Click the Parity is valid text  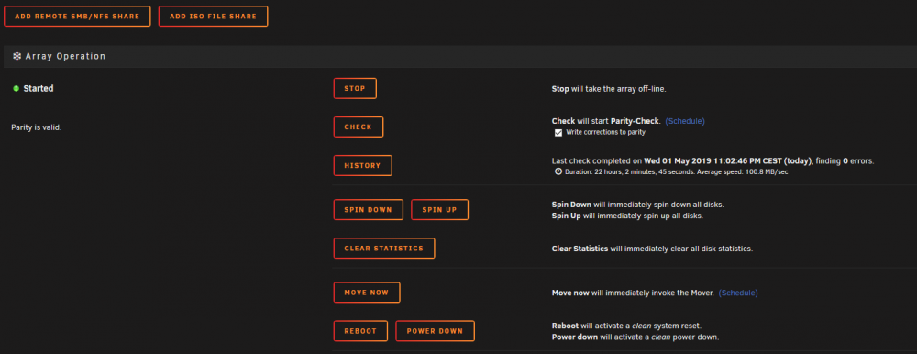tap(37, 127)
